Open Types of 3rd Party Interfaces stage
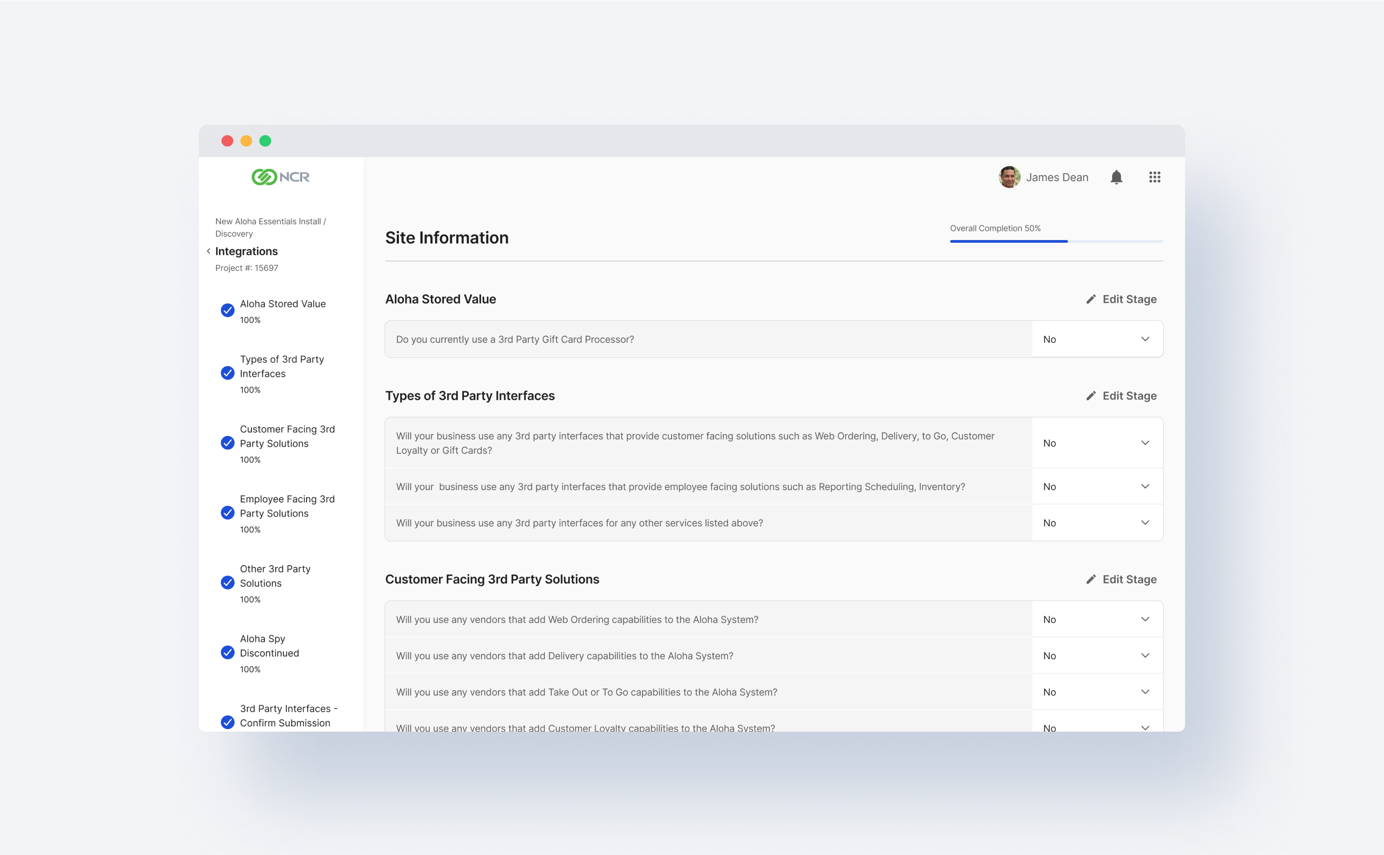The width and height of the screenshot is (1384, 855). click(282, 367)
